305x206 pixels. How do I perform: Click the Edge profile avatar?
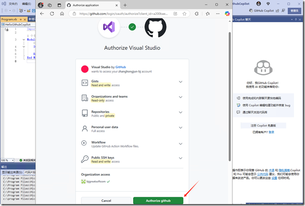[x=40, y=5]
